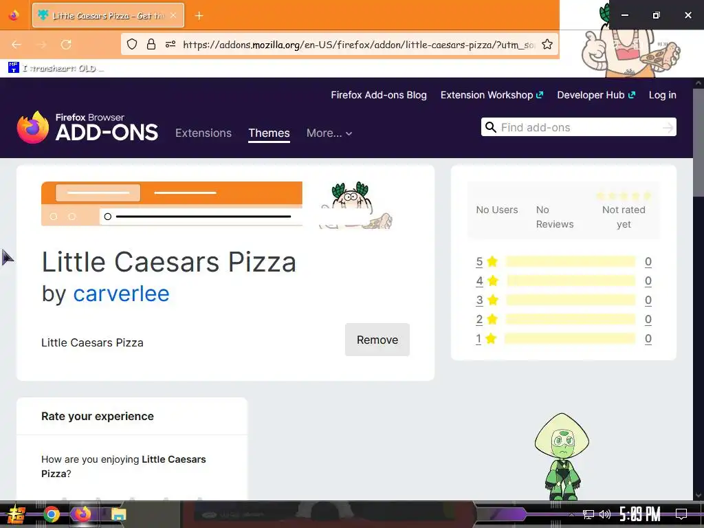This screenshot has height=528, width=704.
Task: Go back using the browser back arrow
Action: 16,45
